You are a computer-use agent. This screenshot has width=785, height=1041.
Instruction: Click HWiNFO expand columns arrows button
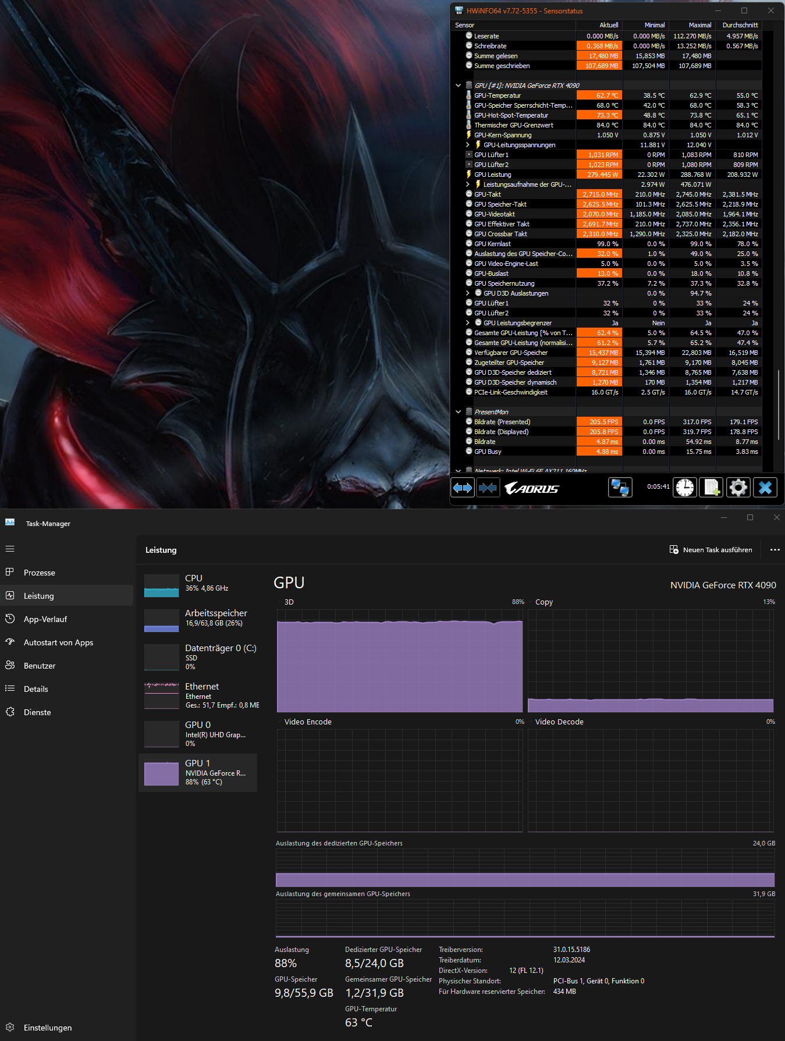463,488
